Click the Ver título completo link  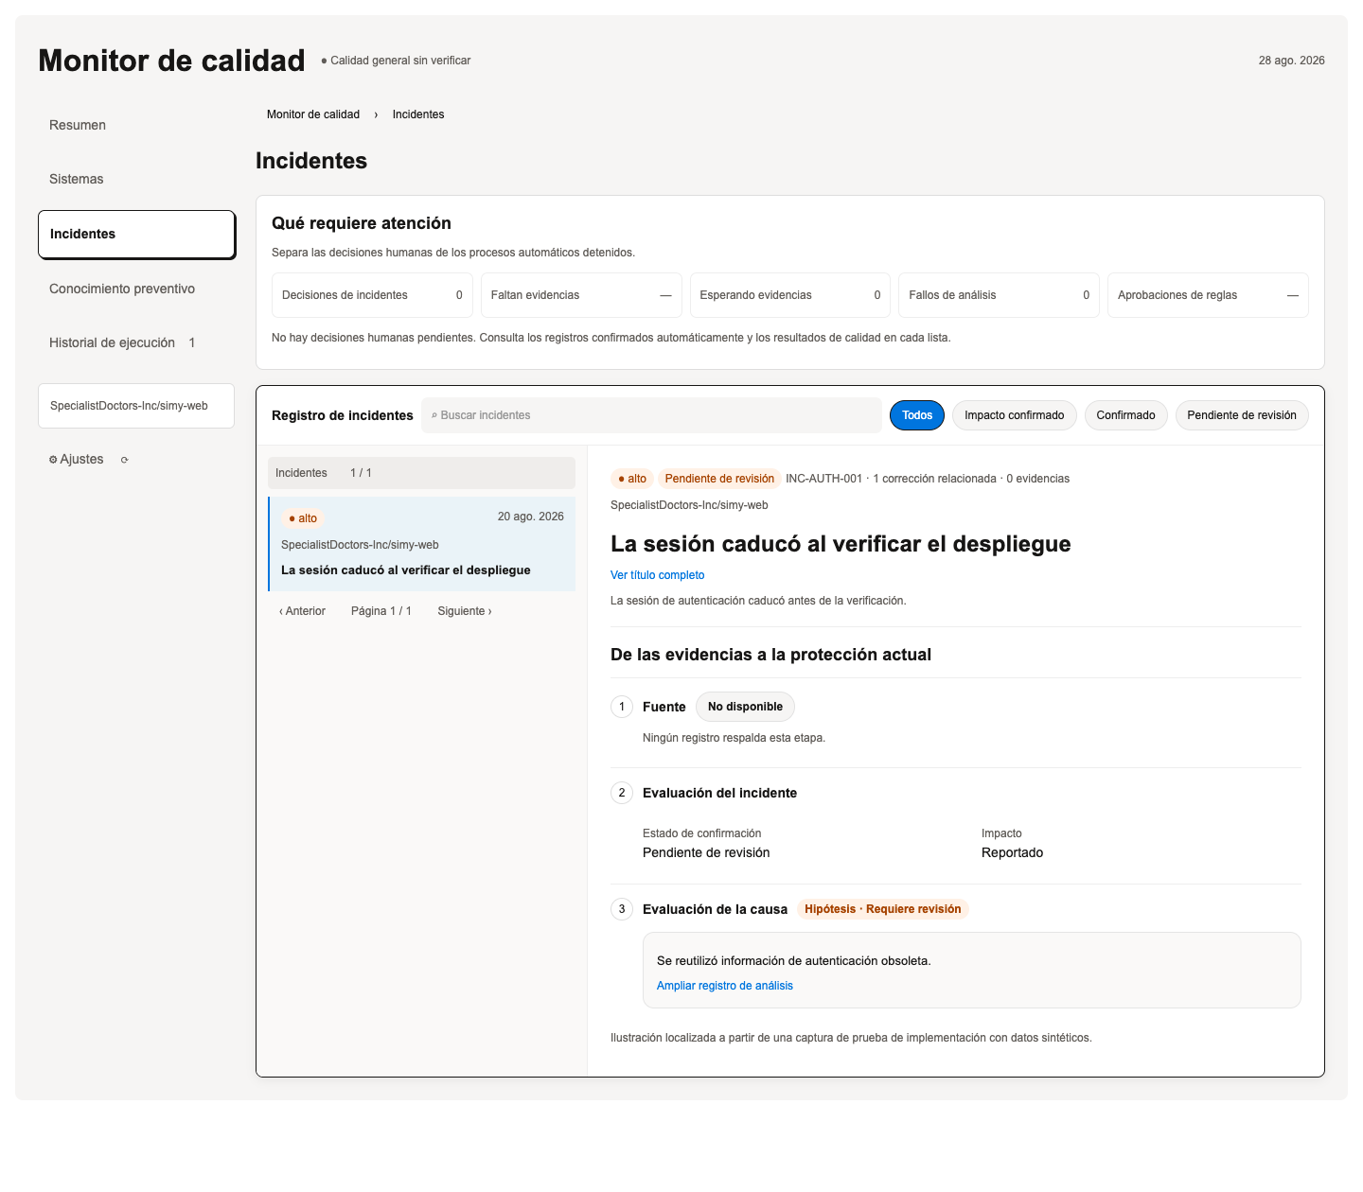tap(657, 575)
